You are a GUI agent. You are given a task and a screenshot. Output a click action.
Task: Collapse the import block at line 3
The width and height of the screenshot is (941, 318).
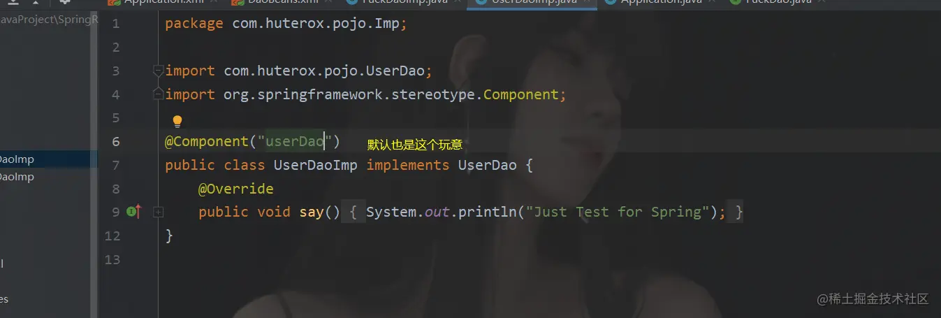point(159,71)
